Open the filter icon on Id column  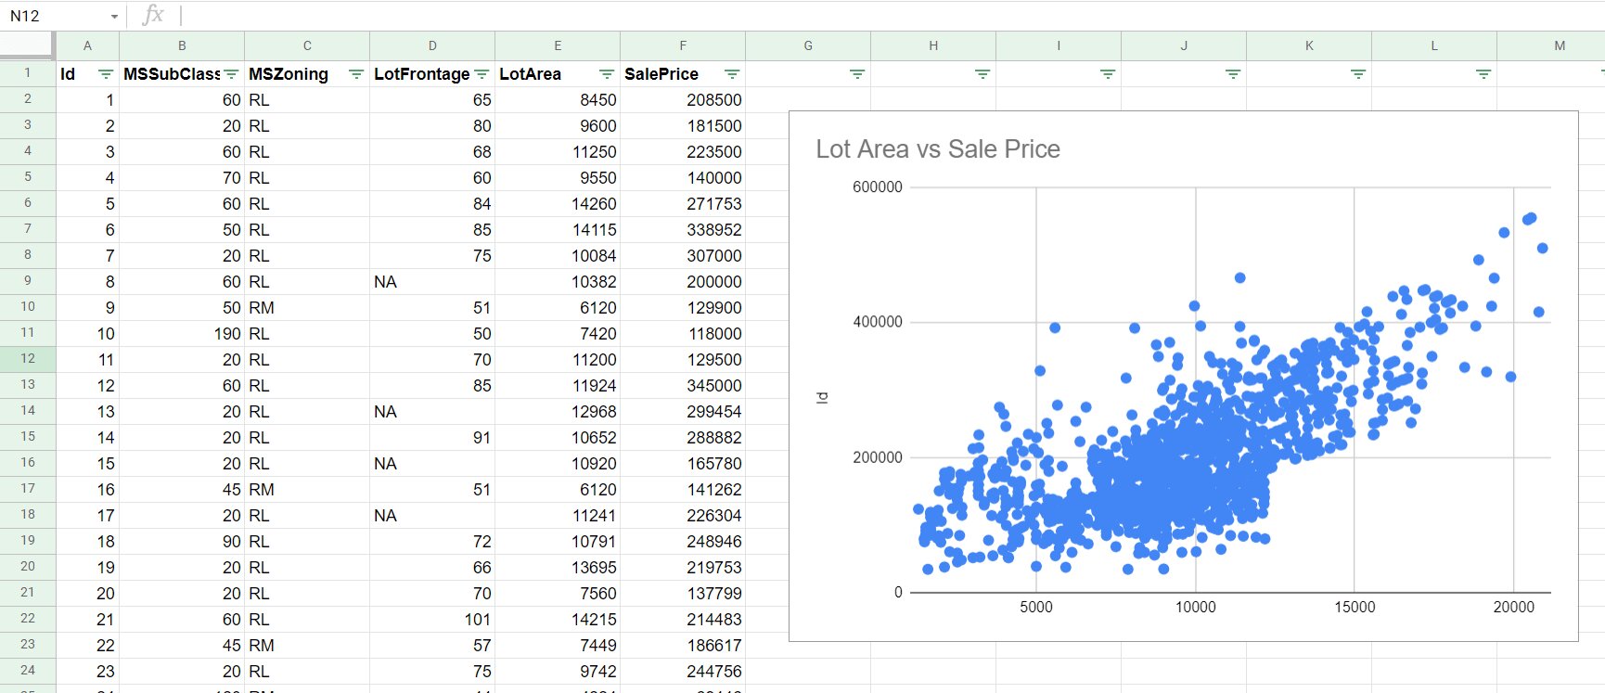click(106, 74)
